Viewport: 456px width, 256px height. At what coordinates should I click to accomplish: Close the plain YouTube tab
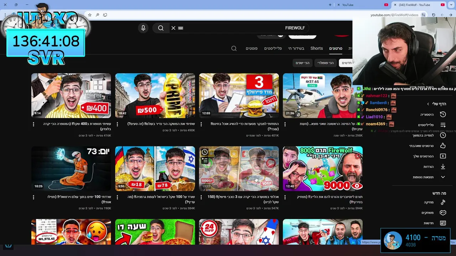click(338, 5)
